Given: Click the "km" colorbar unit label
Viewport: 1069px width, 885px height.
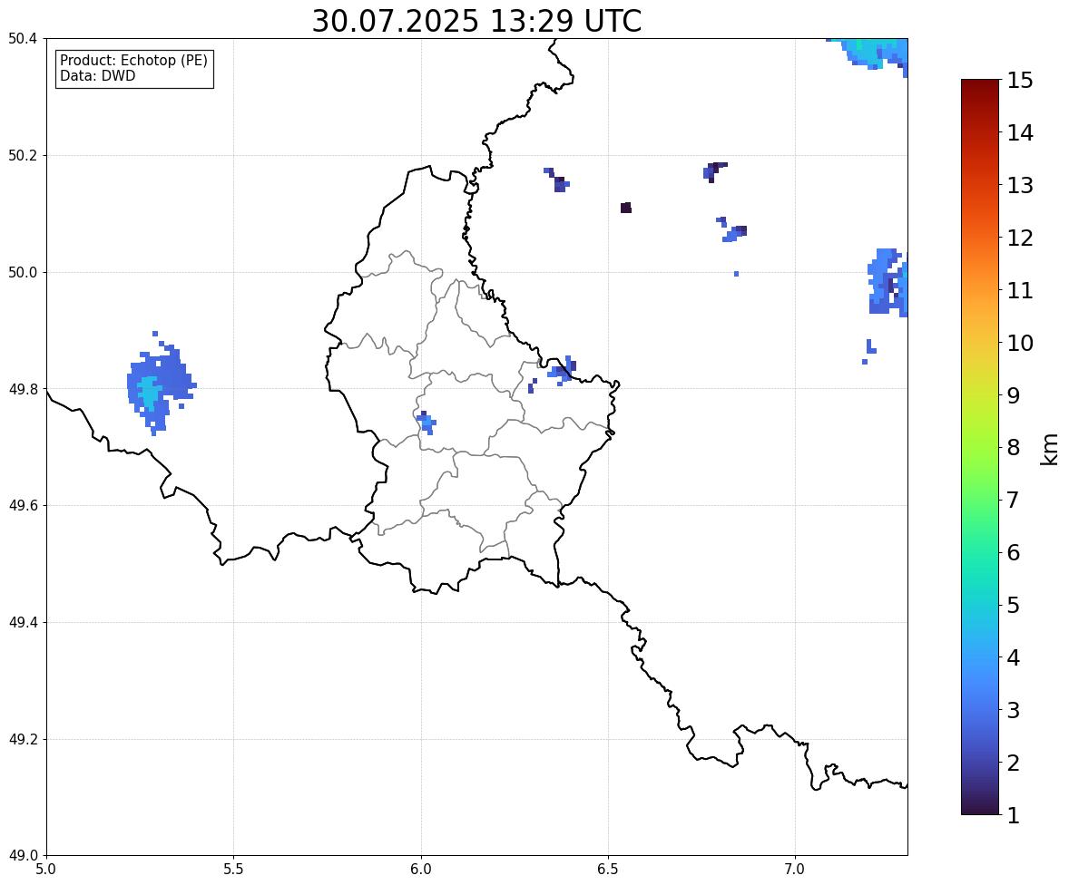Looking at the screenshot, I should tap(1049, 450).
